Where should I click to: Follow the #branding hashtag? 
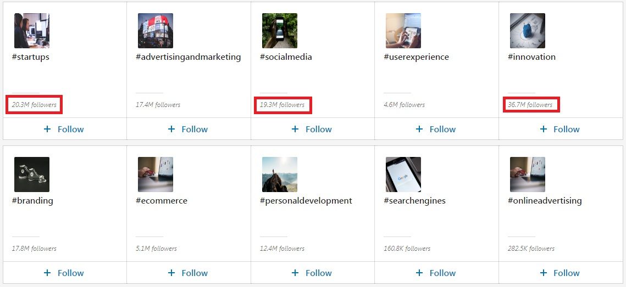tap(64, 273)
